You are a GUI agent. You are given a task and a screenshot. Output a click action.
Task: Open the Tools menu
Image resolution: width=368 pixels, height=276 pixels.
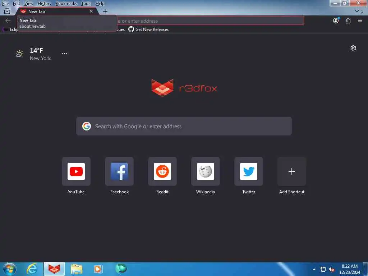pos(86,4)
